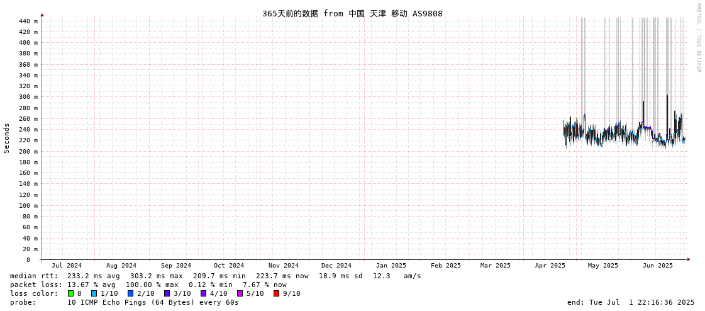The height and width of the screenshot is (311, 705).
Task: Click the Feb 2025 x-axis label
Action: pyautogui.click(x=445, y=266)
